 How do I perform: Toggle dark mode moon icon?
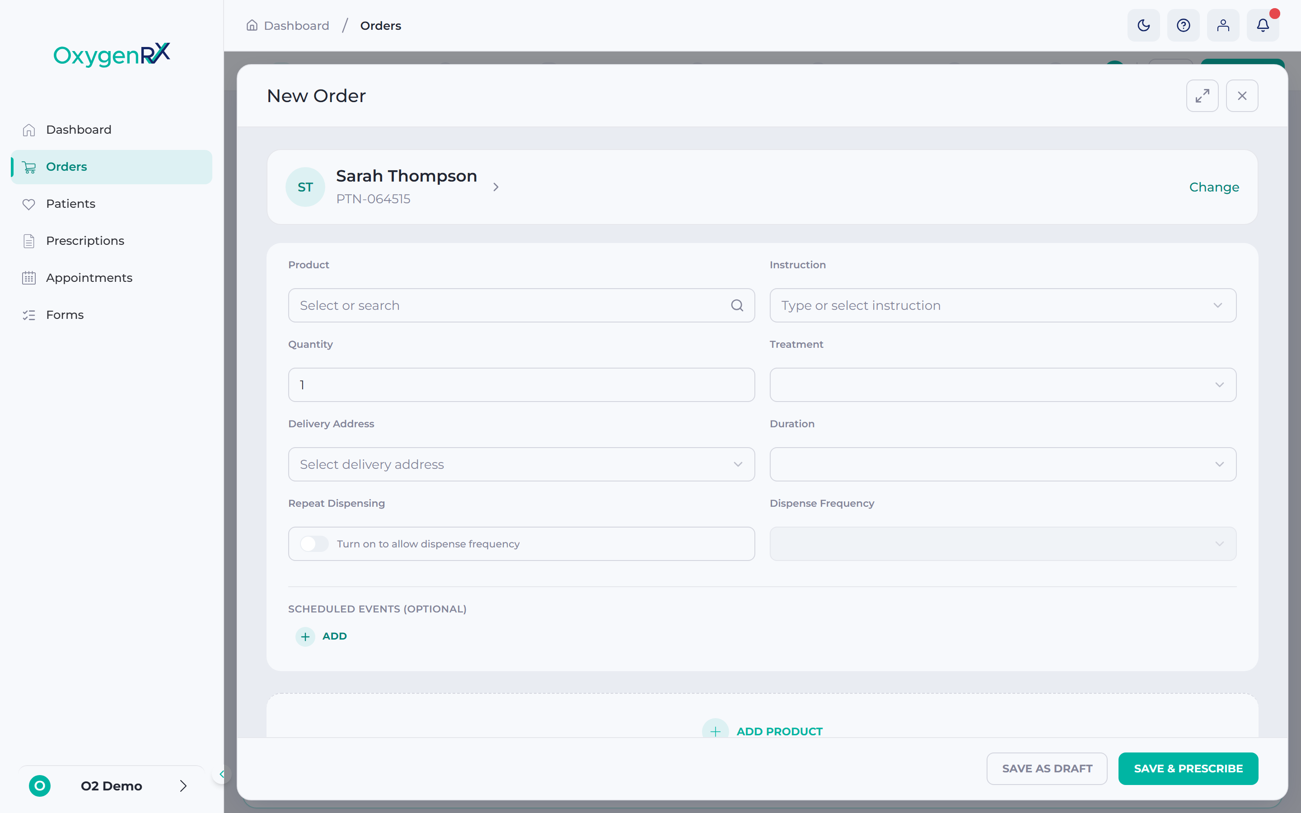point(1143,25)
